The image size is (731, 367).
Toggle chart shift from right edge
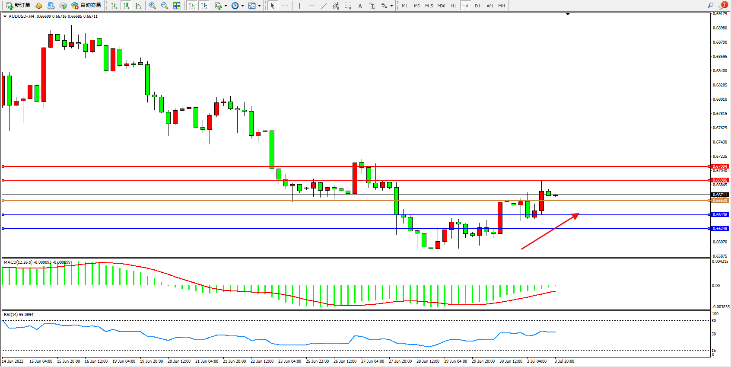pos(204,6)
